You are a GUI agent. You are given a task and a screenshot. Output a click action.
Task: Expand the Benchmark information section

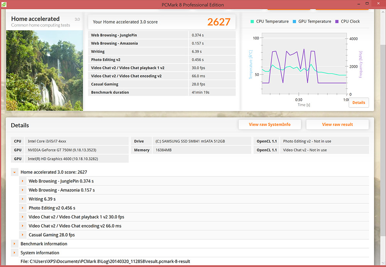[14, 244]
